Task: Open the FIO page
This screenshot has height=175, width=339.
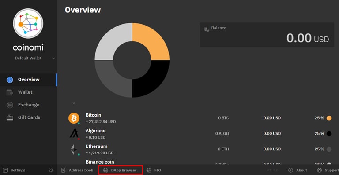Action: (158, 170)
